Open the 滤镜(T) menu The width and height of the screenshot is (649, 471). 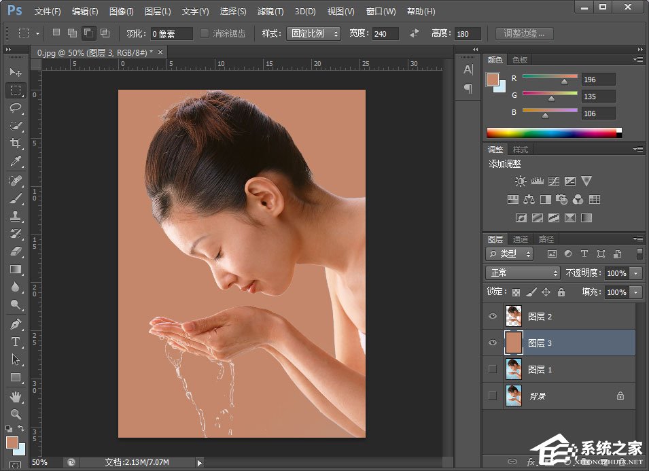coord(270,12)
